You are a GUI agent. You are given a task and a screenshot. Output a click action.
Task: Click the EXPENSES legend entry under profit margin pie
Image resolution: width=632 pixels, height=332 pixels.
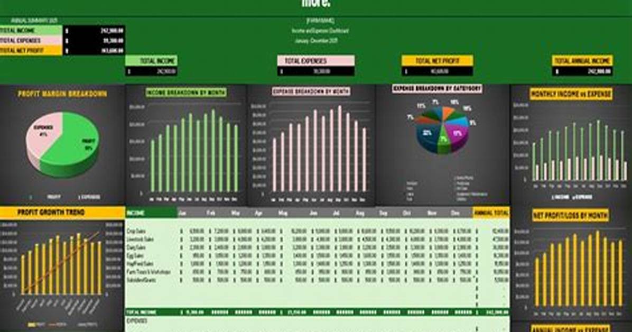coord(89,197)
